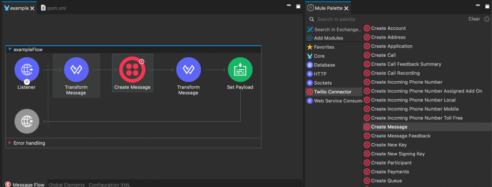Click the Clear button in palette
The height and width of the screenshot is (187, 492).
[474, 19]
